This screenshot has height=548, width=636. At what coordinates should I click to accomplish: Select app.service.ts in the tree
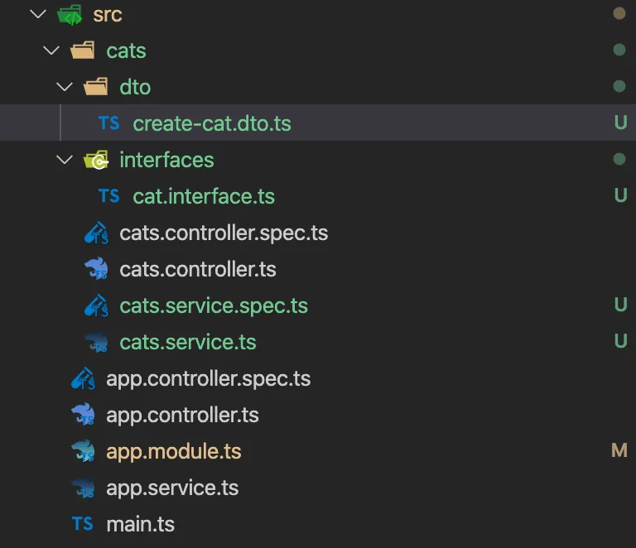tap(172, 488)
